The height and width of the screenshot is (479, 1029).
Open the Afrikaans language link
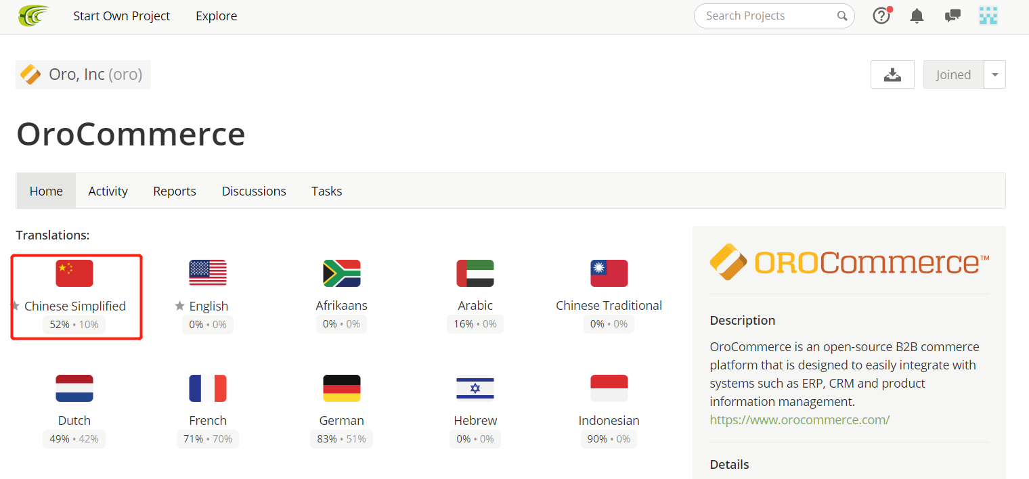[x=342, y=305]
